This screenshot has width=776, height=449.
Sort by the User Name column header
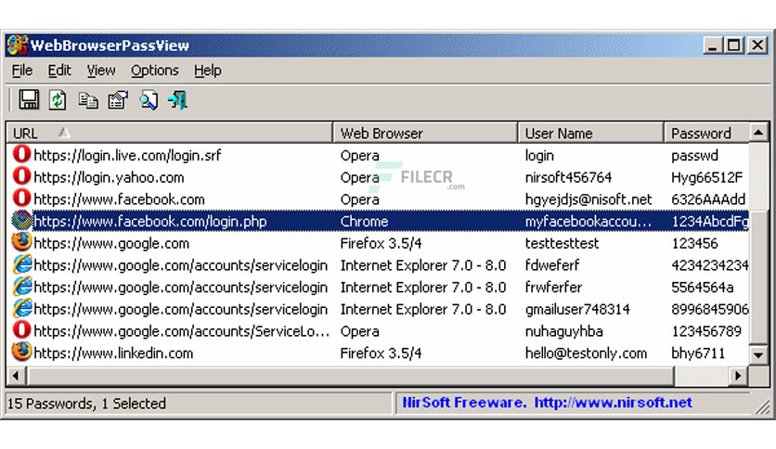[x=589, y=133]
